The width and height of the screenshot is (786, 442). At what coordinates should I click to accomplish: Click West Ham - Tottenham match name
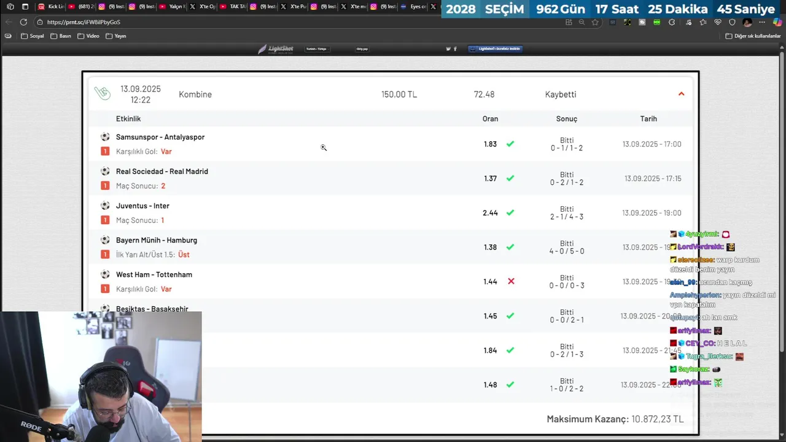pyautogui.click(x=154, y=274)
